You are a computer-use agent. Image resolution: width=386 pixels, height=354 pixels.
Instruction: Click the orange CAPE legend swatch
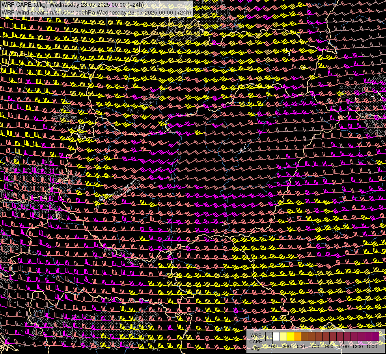[297, 336]
